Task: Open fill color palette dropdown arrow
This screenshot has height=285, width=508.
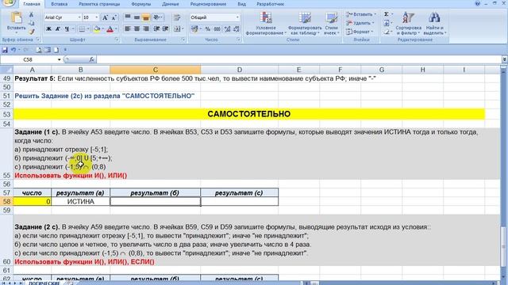Action: click(x=102, y=28)
